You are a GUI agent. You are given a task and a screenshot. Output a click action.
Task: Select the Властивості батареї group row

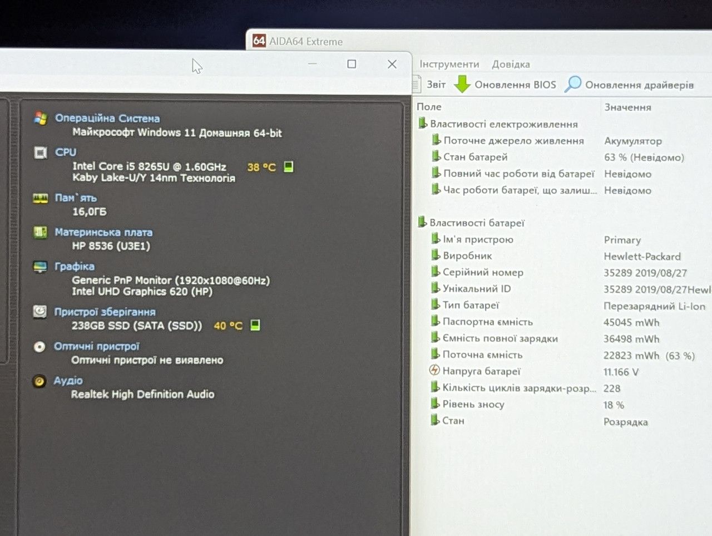pyautogui.click(x=563, y=223)
